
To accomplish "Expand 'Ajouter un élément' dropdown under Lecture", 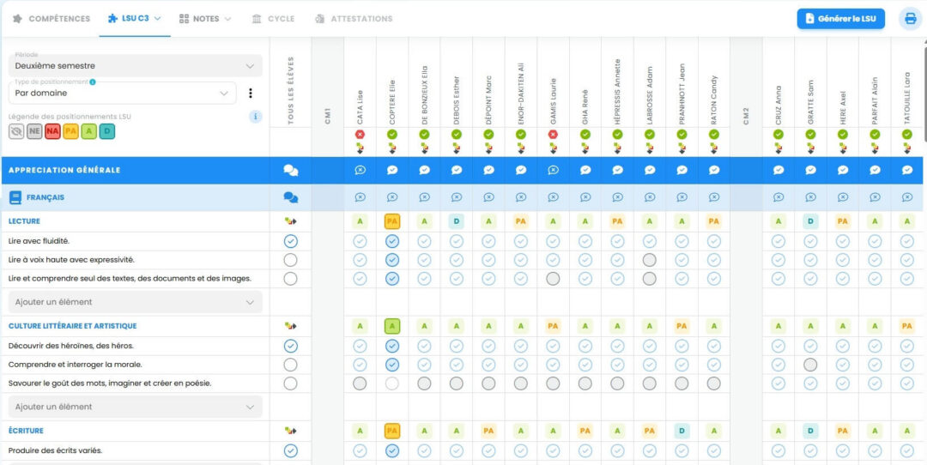I will pos(135,302).
